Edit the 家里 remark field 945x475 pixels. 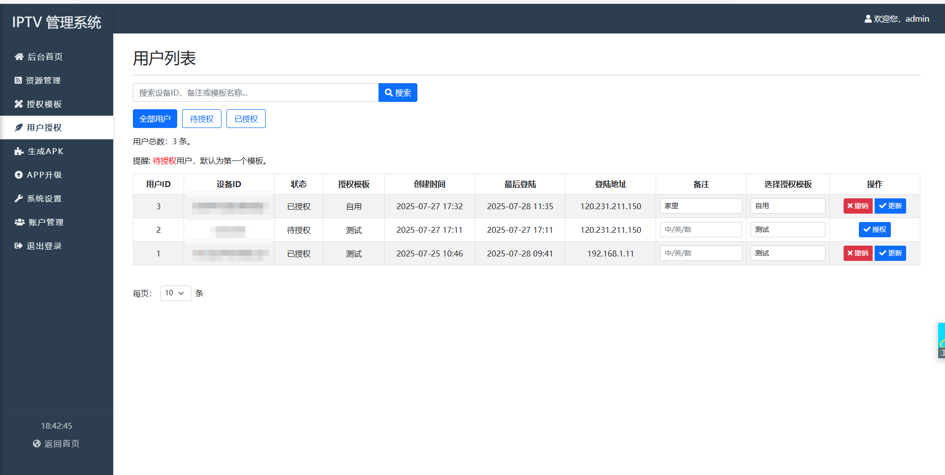[x=701, y=206]
